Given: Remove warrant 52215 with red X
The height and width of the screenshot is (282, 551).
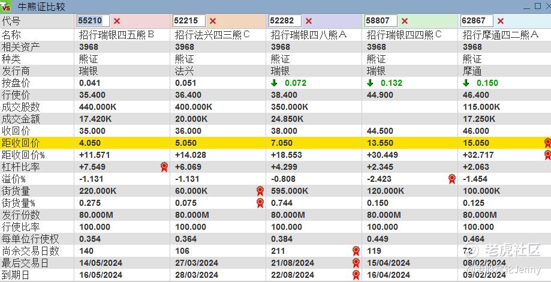Looking at the screenshot, I should pos(213,21).
